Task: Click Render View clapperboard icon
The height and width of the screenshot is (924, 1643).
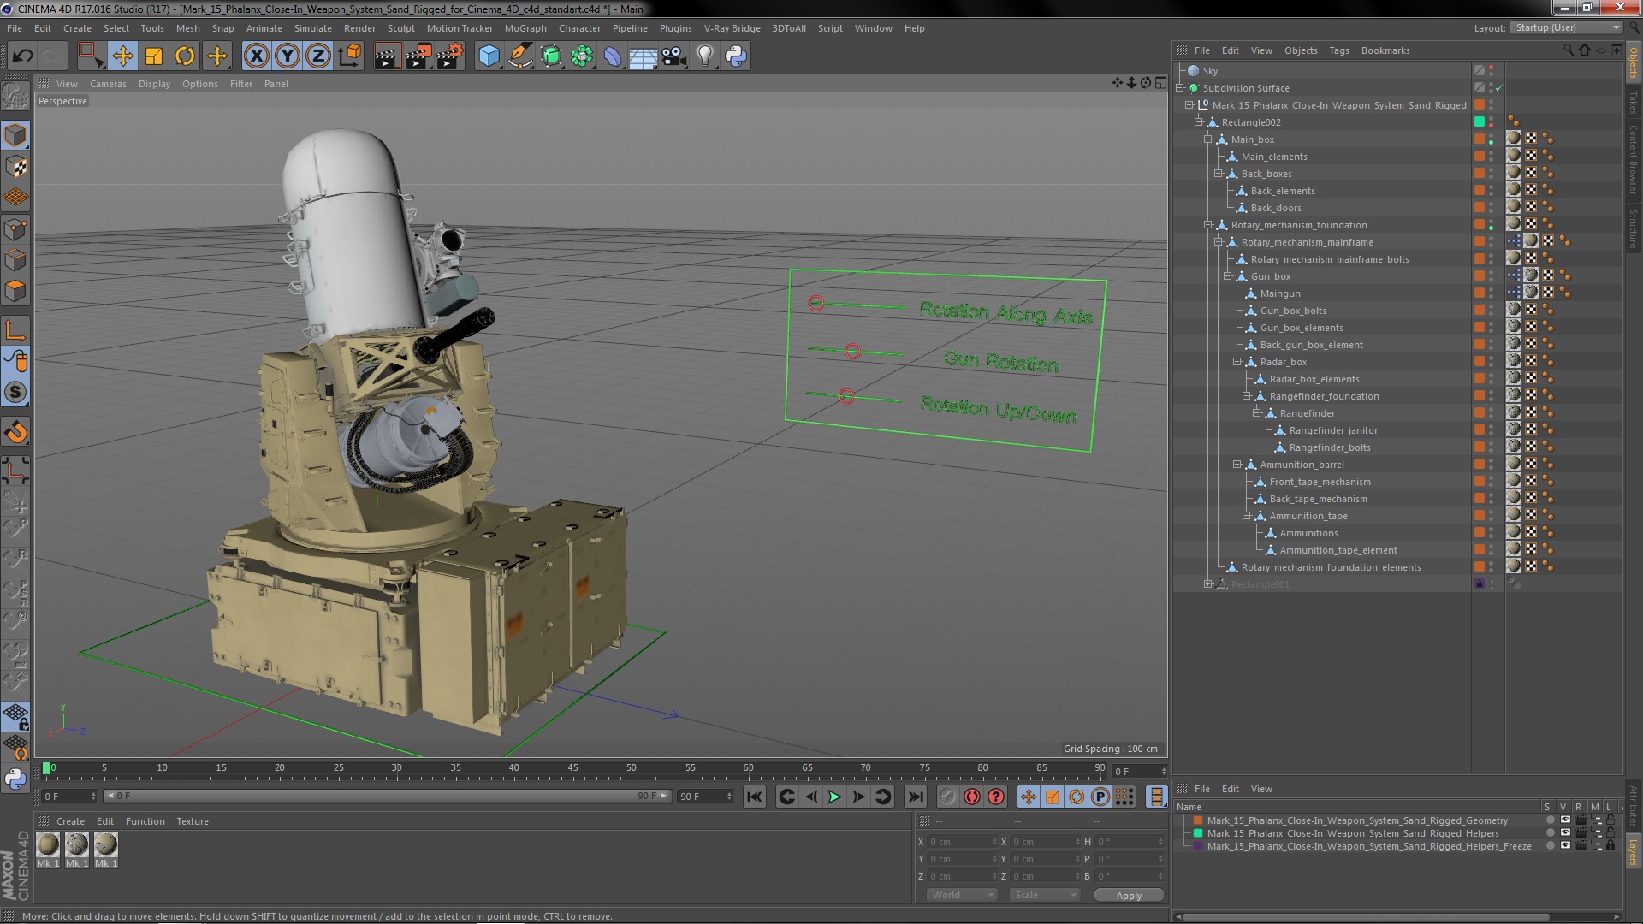Action: point(387,56)
